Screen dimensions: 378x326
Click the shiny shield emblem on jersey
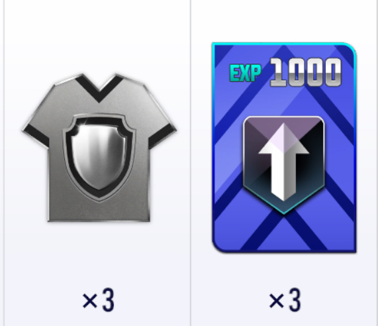[99, 157]
